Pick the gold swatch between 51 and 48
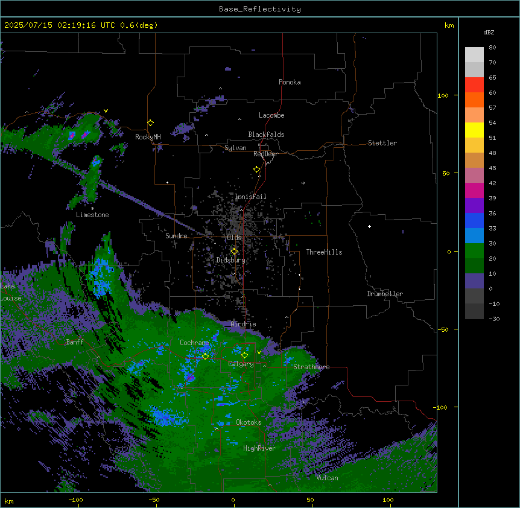 (x=474, y=145)
